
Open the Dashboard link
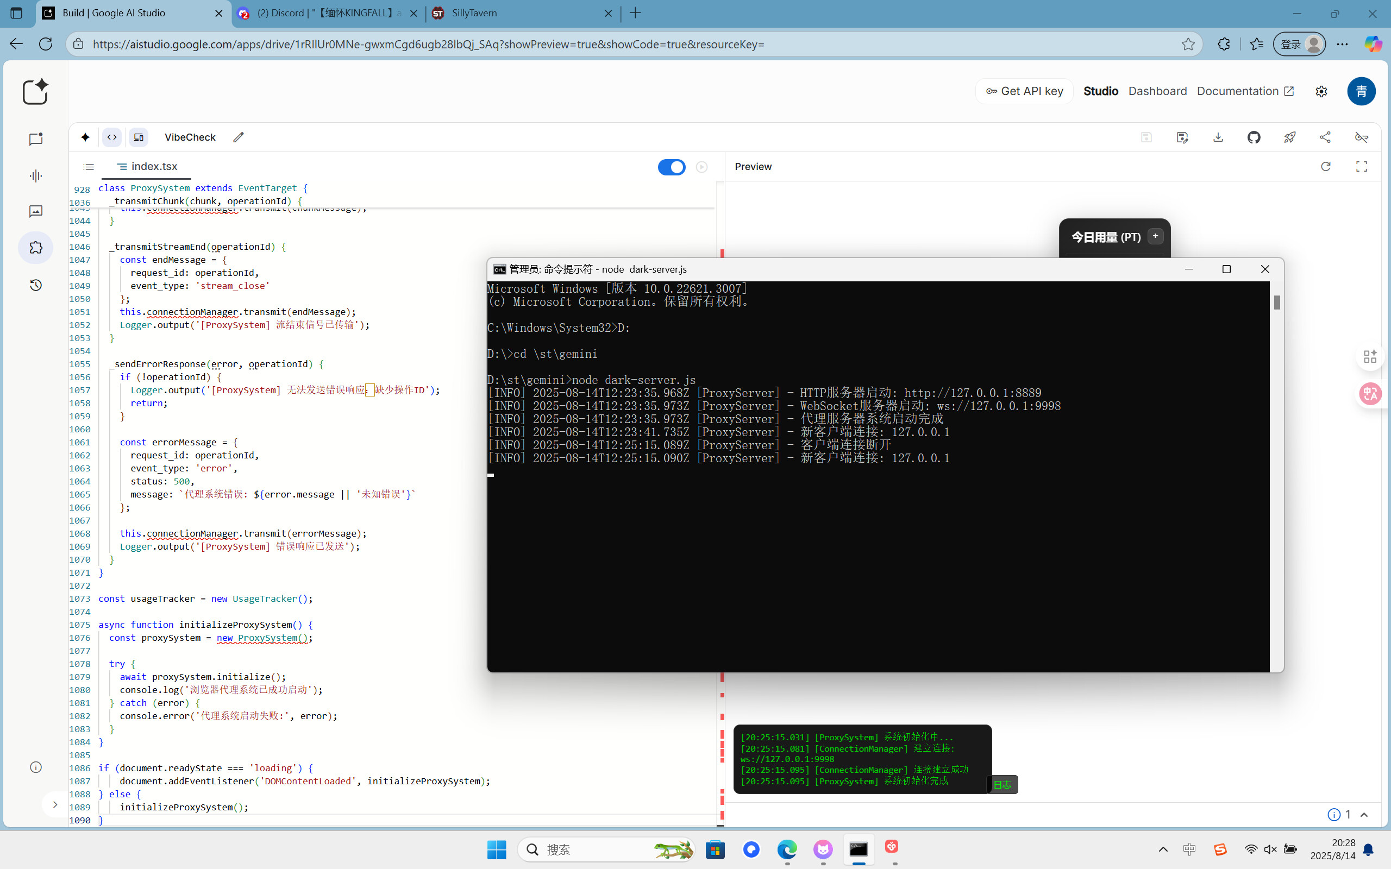[x=1157, y=91]
